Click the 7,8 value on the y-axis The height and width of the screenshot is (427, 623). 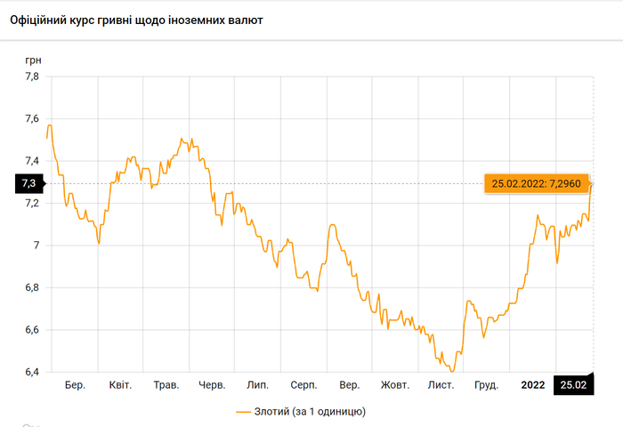[30, 77]
